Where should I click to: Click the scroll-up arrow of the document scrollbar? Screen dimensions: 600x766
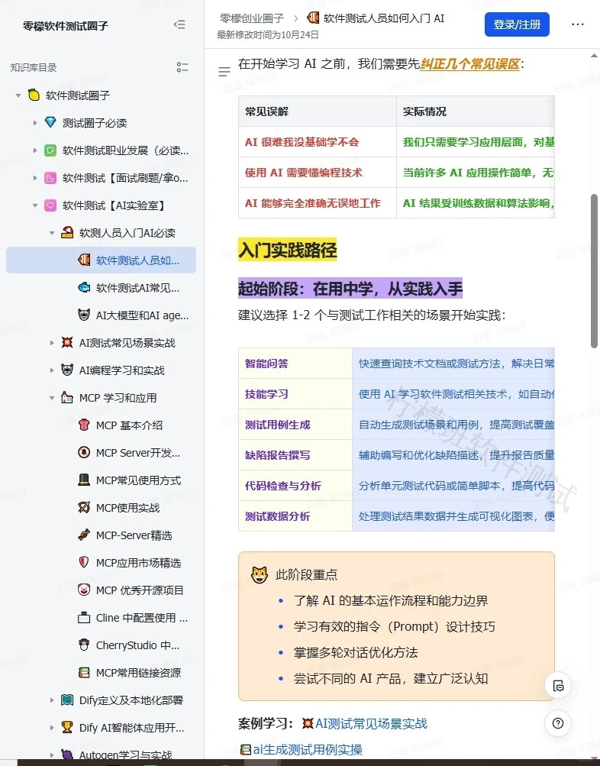594,55
